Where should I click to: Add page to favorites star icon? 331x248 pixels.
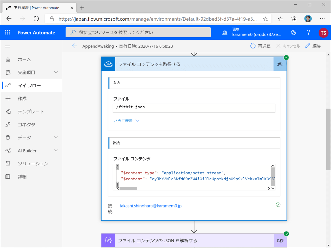[265, 19]
